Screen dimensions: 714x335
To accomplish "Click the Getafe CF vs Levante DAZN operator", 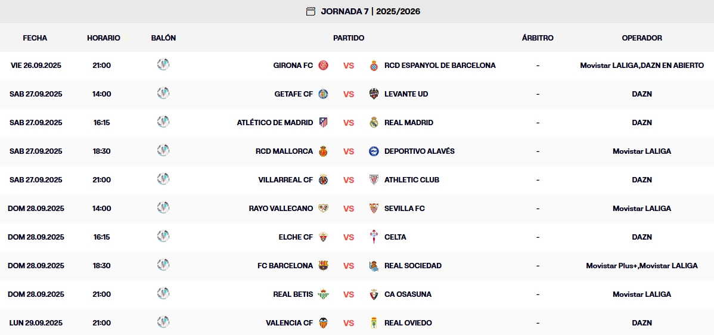I will click(x=642, y=94).
